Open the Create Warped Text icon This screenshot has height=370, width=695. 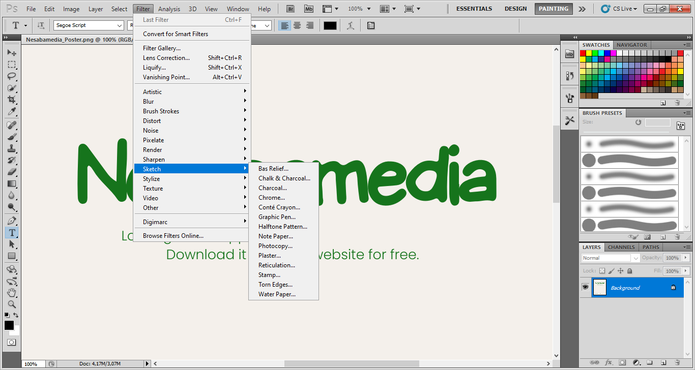pyautogui.click(x=350, y=25)
